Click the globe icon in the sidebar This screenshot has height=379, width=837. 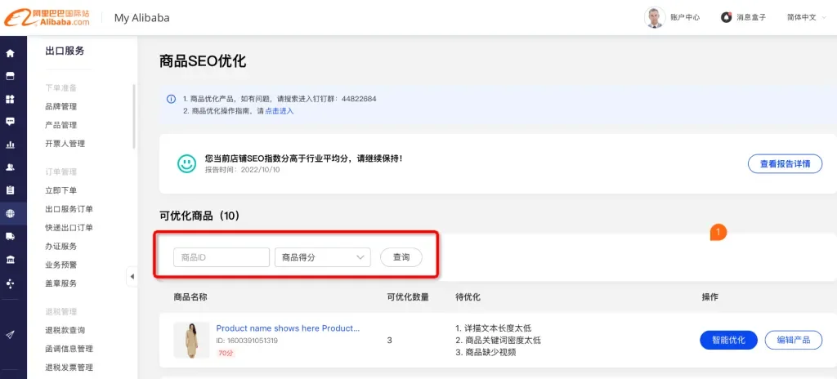(x=11, y=213)
